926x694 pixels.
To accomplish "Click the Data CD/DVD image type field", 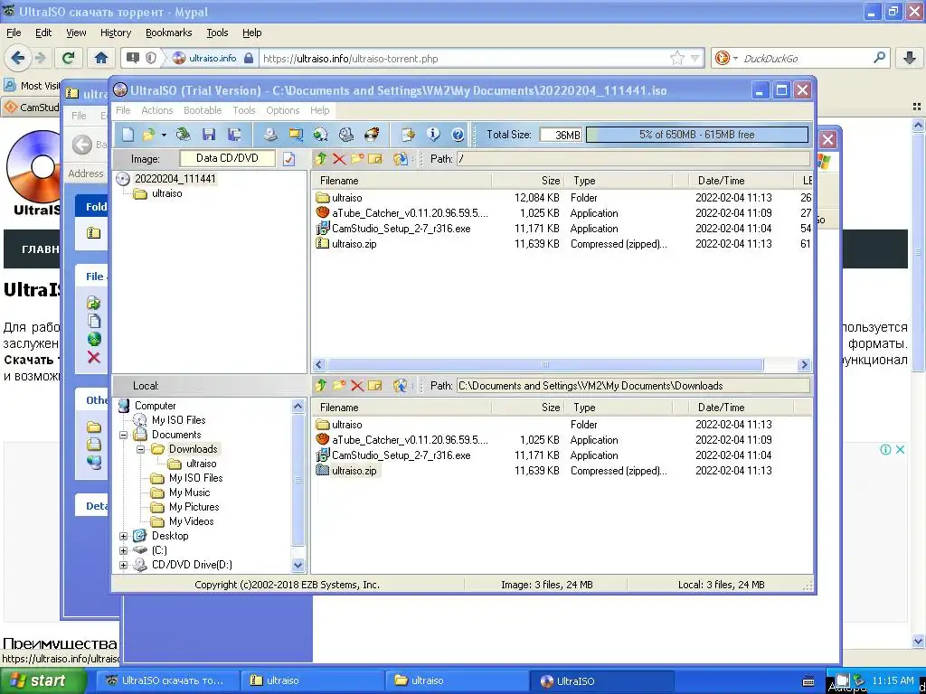I will tap(227, 158).
